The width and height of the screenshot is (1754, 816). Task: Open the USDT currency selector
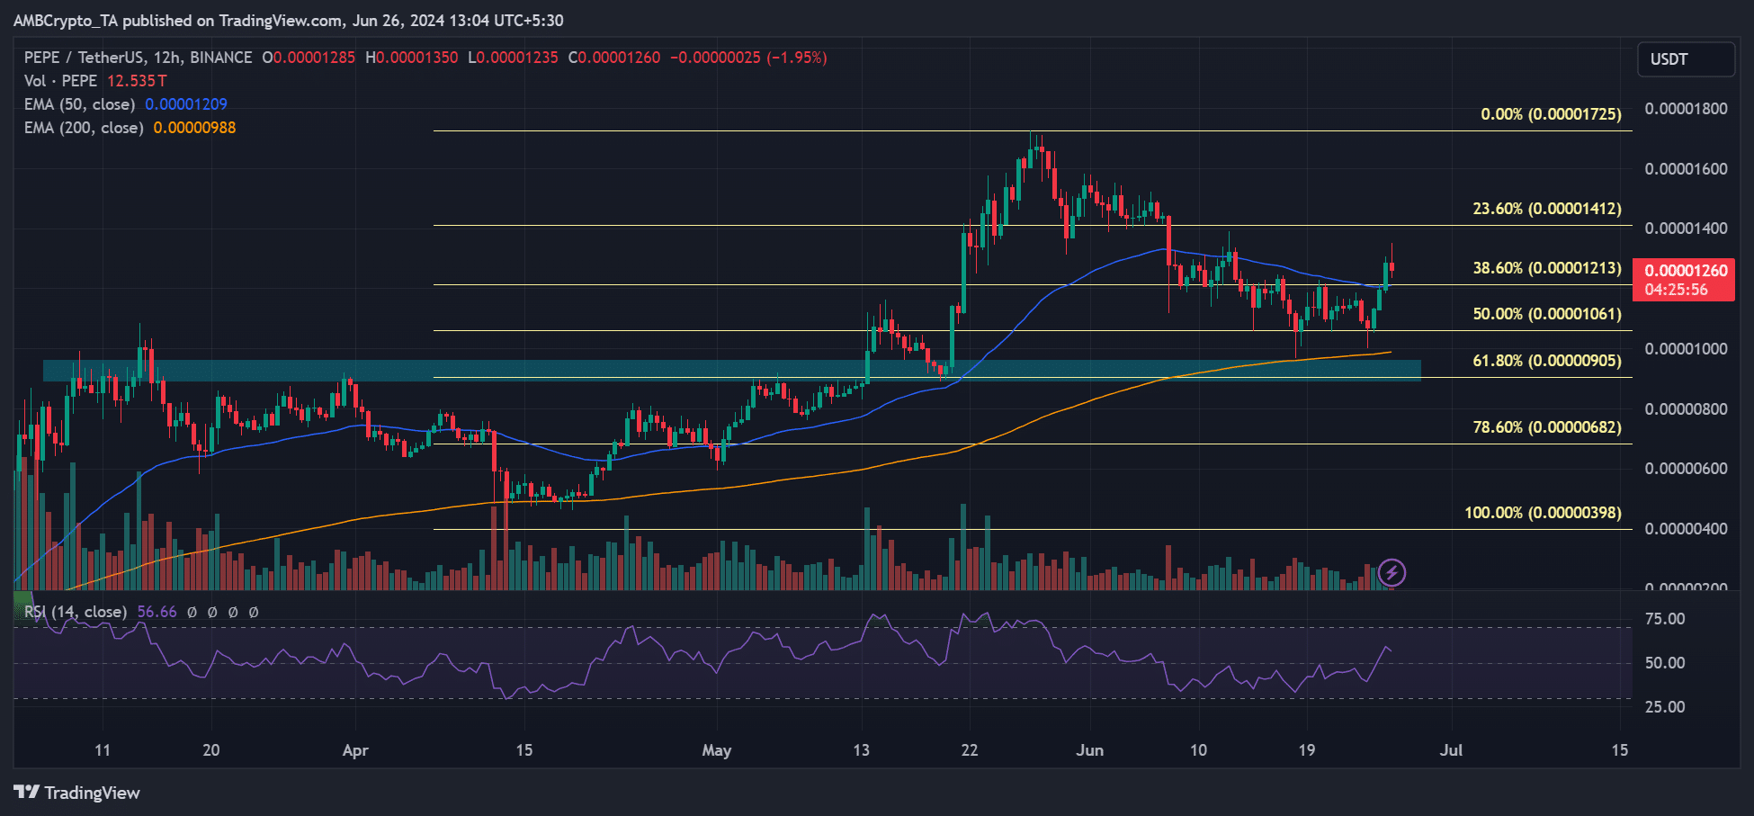1686,59
